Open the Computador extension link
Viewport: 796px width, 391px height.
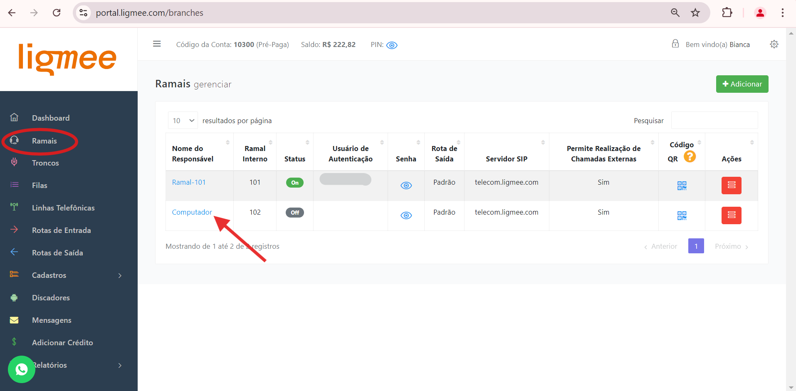(192, 212)
